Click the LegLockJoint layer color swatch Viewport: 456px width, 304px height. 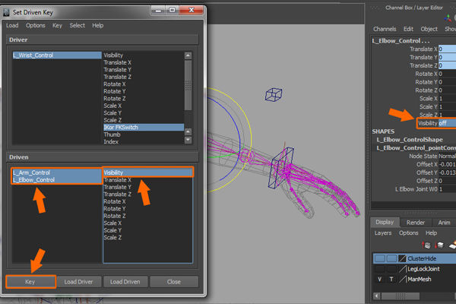402,269
